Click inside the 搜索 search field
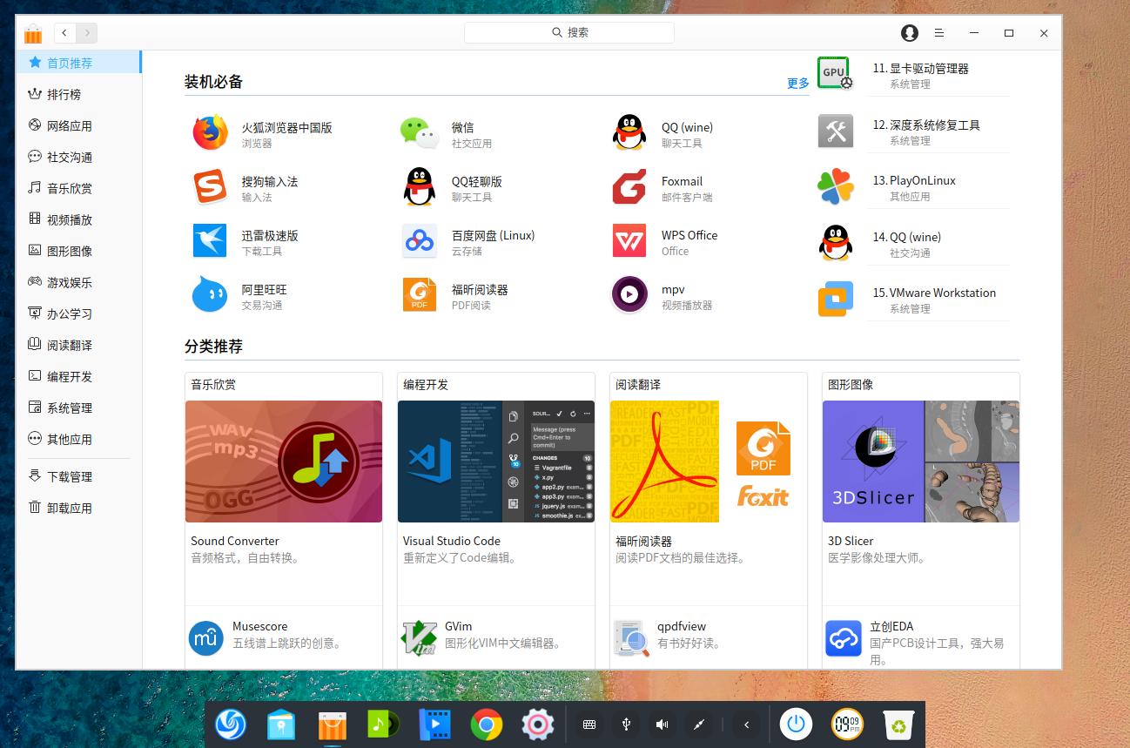The image size is (1130, 748). pos(570,32)
